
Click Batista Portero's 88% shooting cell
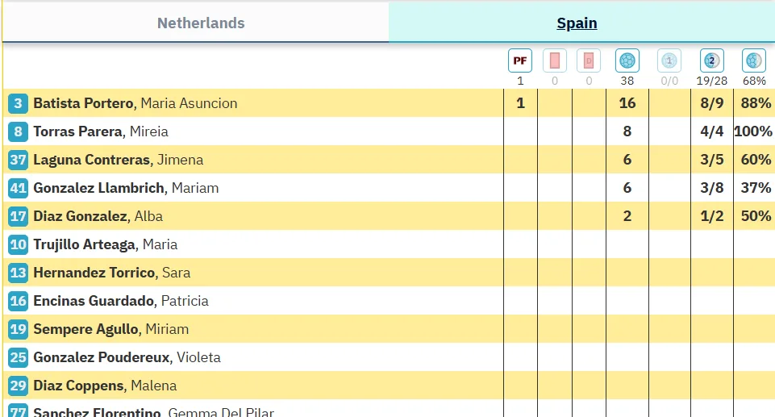(x=756, y=103)
